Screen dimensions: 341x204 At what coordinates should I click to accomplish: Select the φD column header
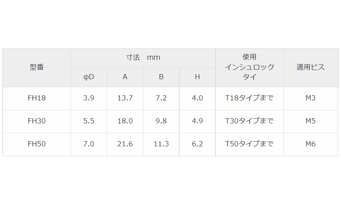point(89,77)
